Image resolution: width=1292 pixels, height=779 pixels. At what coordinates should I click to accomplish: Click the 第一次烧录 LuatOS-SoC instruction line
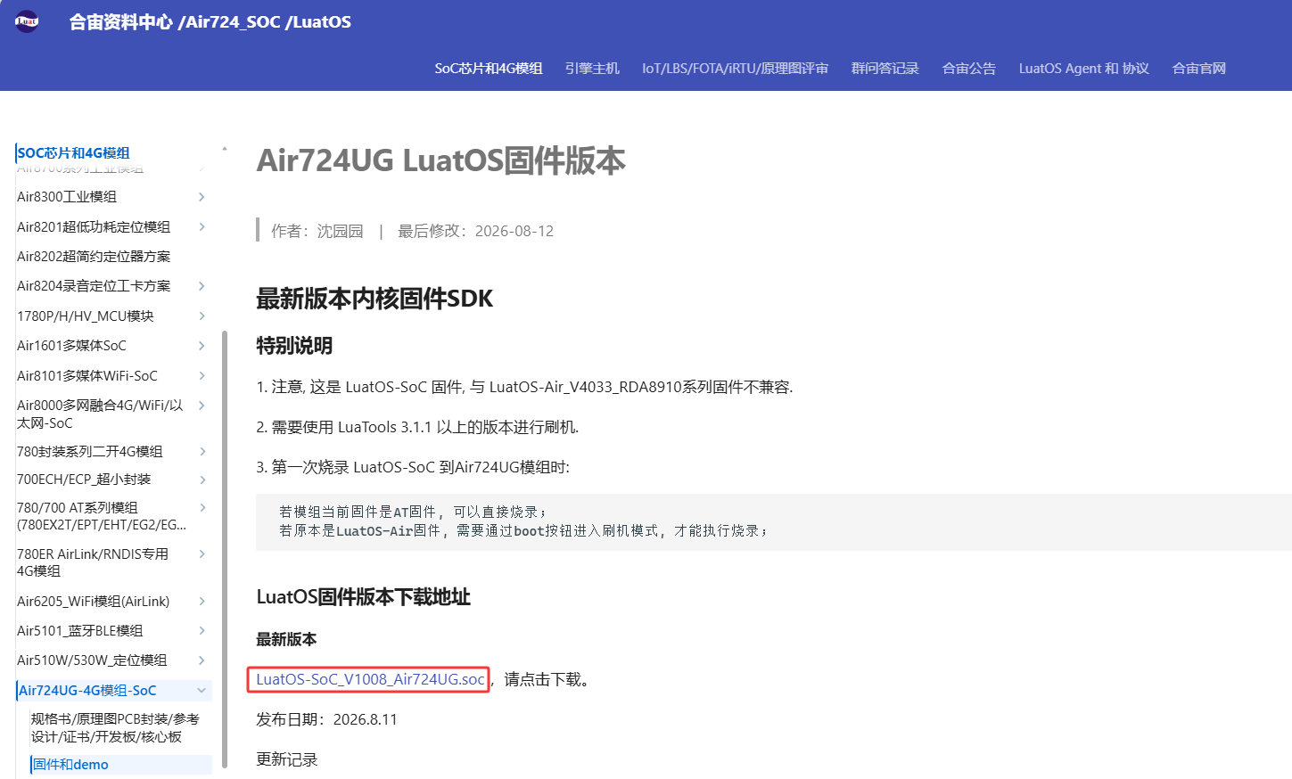(x=413, y=467)
